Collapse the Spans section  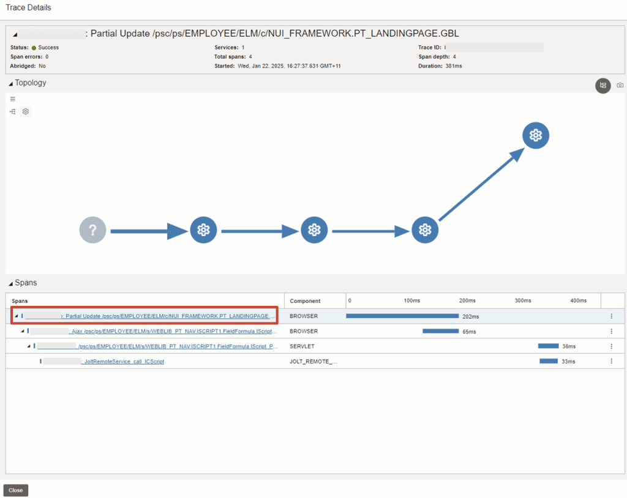point(10,283)
